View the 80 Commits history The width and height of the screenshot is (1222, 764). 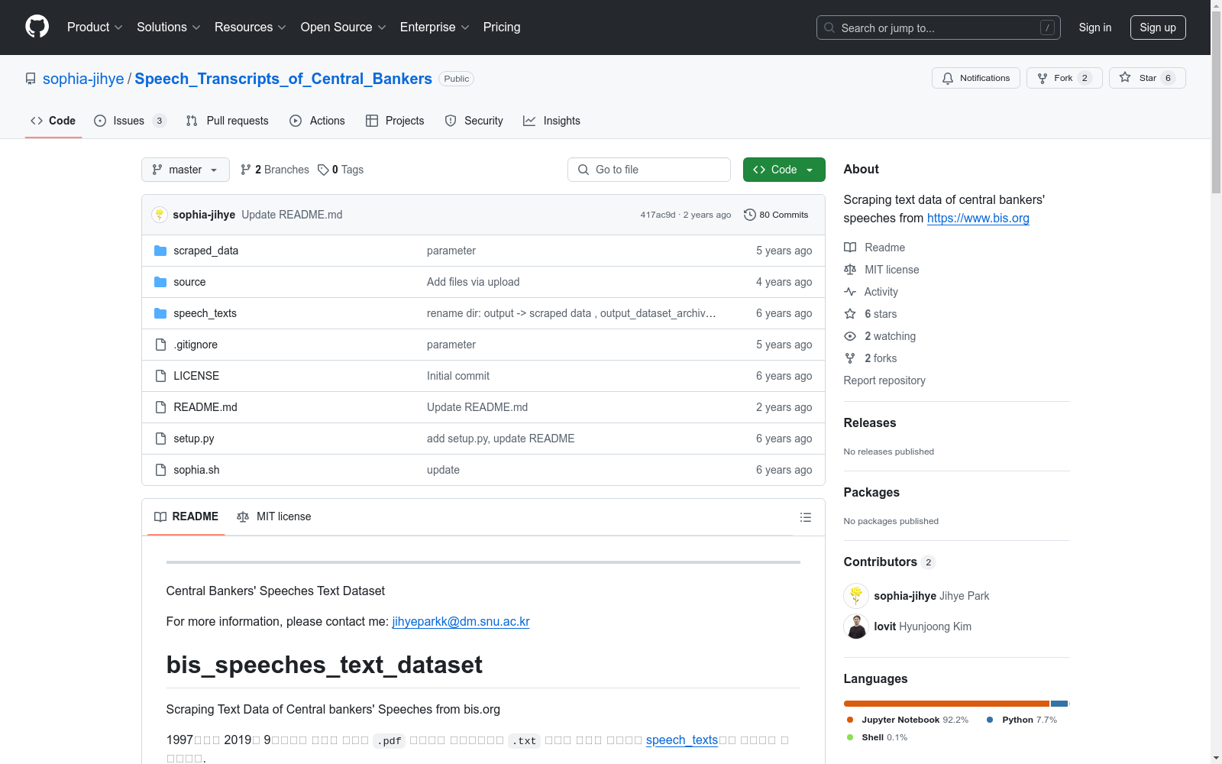(x=776, y=215)
